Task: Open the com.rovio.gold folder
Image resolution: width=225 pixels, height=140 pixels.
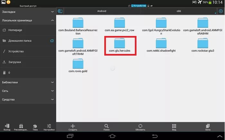Action: [x=78, y=66]
